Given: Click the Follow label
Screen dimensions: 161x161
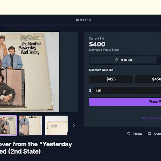Looking at the screenshot, I should coord(138,134).
